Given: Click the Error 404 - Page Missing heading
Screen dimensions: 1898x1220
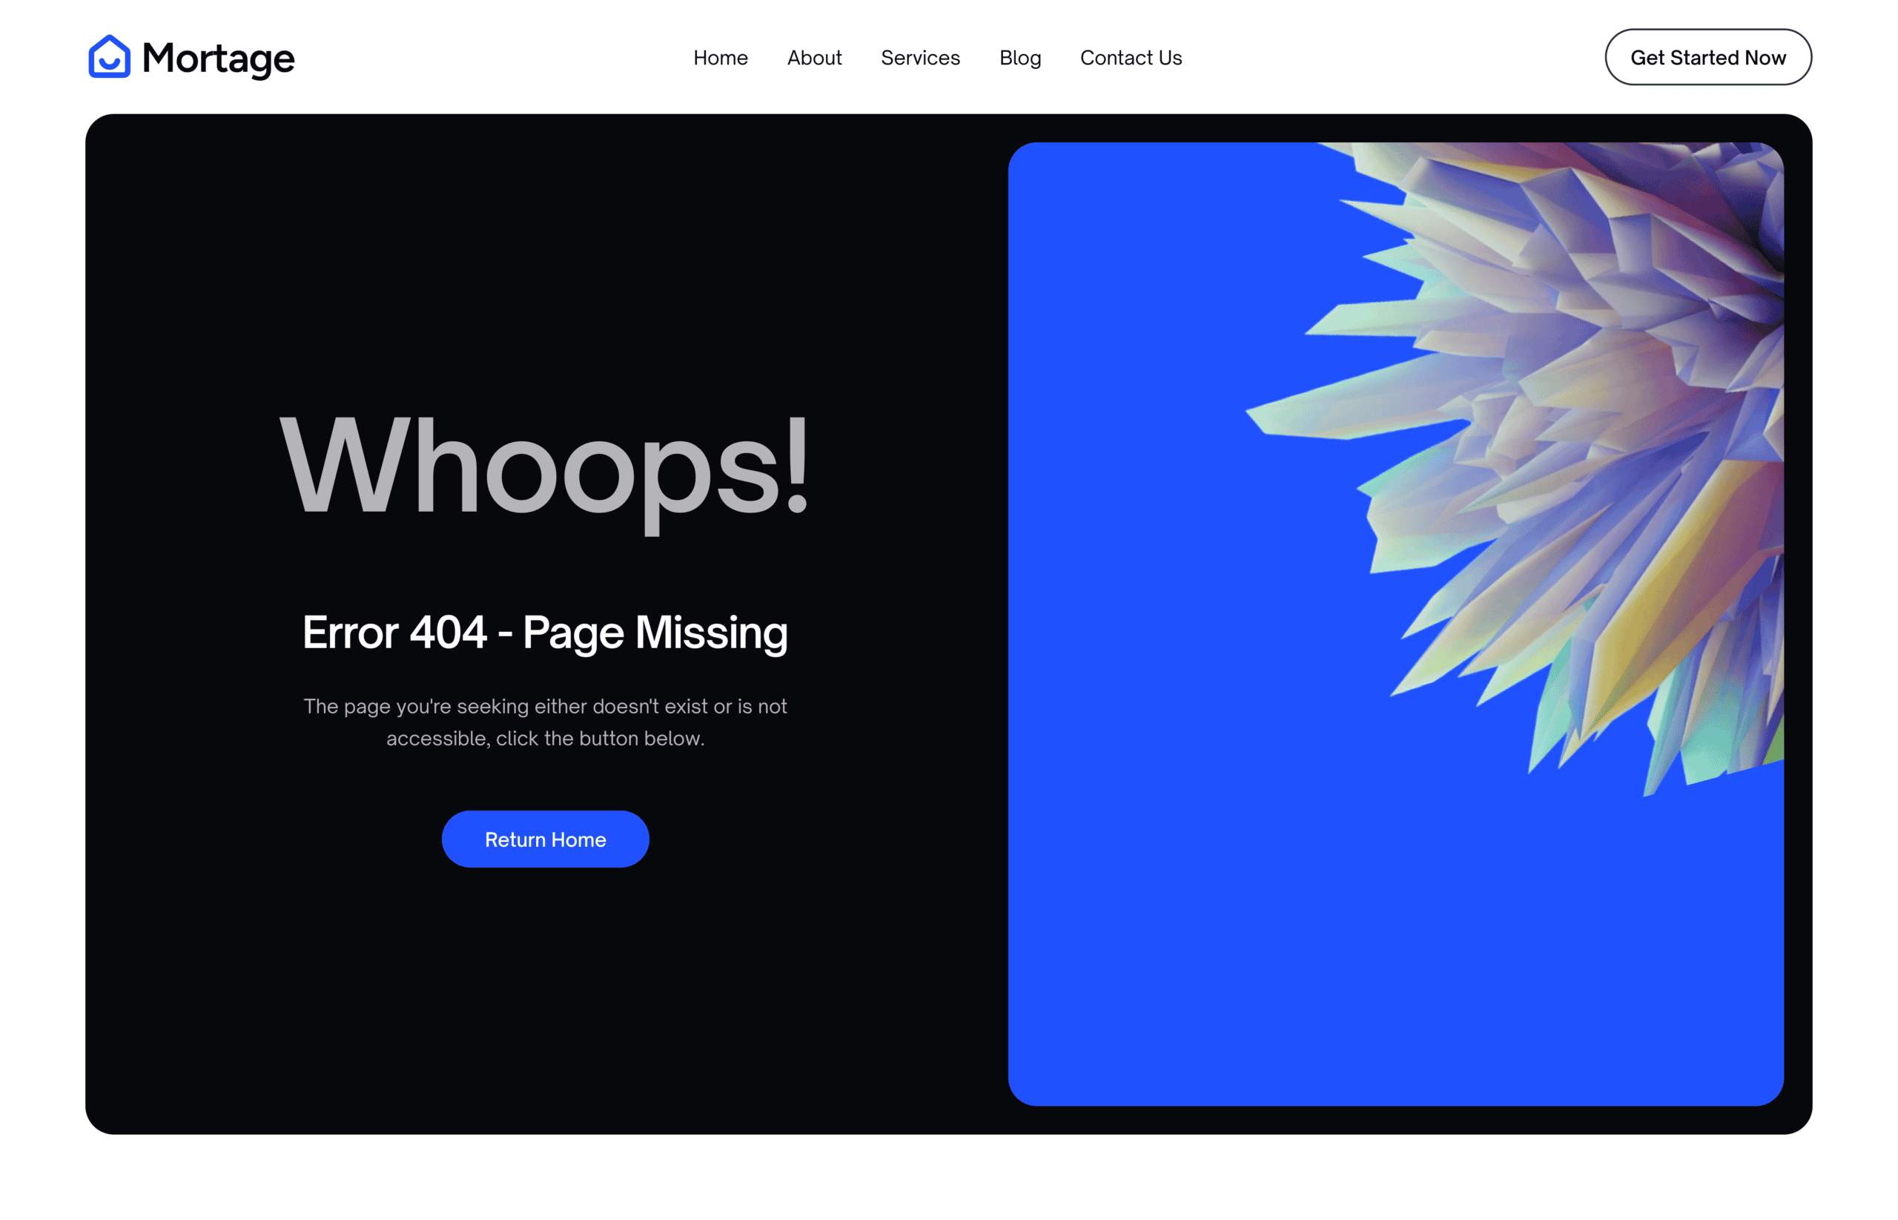Looking at the screenshot, I should pos(545,631).
